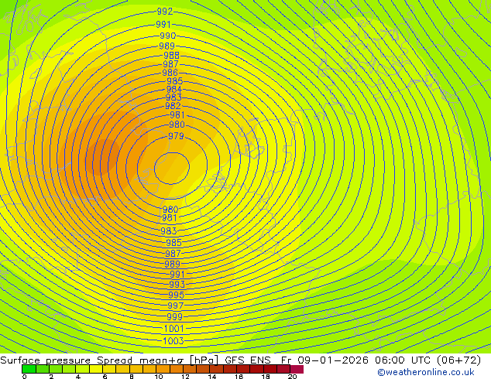Click the 1001 isobar label
This screenshot has height=379, width=491.
point(173,329)
